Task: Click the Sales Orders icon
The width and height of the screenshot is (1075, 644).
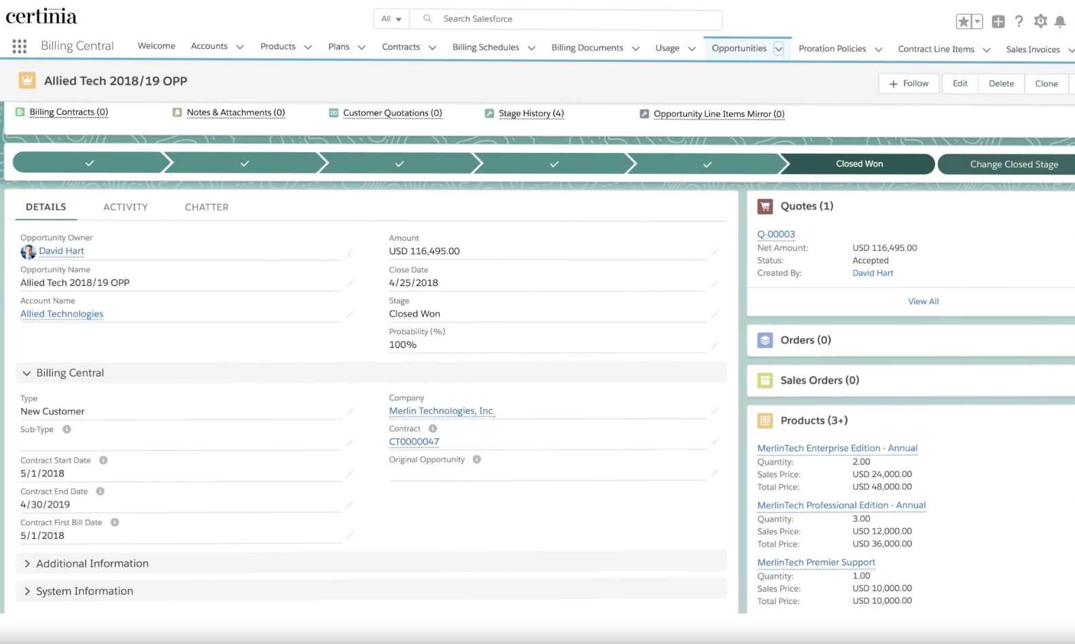Action: tap(765, 380)
